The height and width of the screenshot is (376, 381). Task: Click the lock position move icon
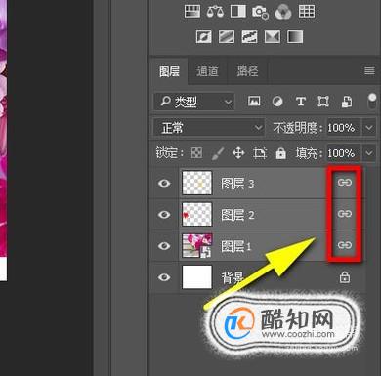pyautogui.click(x=238, y=152)
